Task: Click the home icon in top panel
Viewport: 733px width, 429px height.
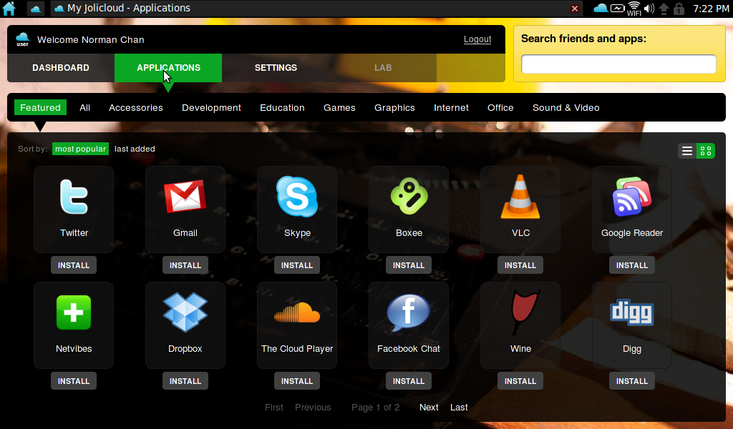Action: (9, 9)
